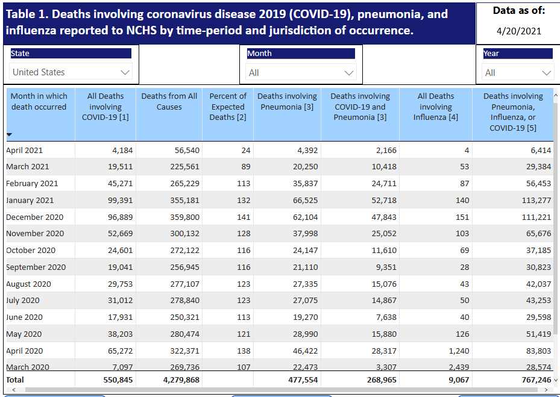This screenshot has width=560, height=397.
Task: Click the descending sort arrow in Month column
Action: [9, 135]
